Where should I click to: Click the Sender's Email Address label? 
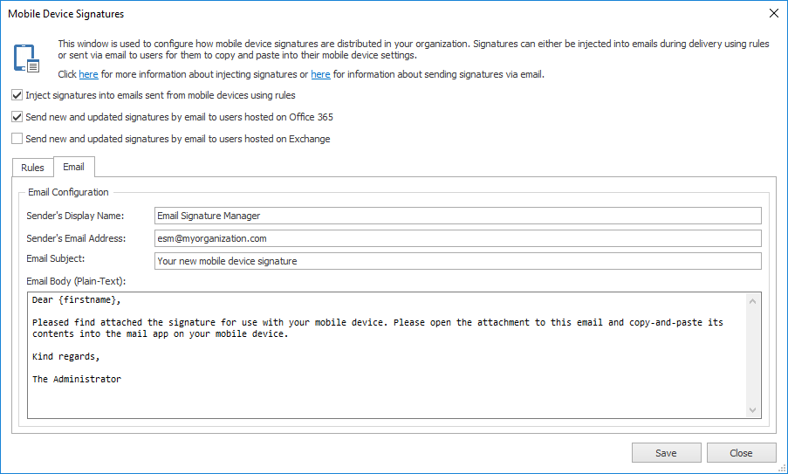pyautogui.click(x=77, y=238)
